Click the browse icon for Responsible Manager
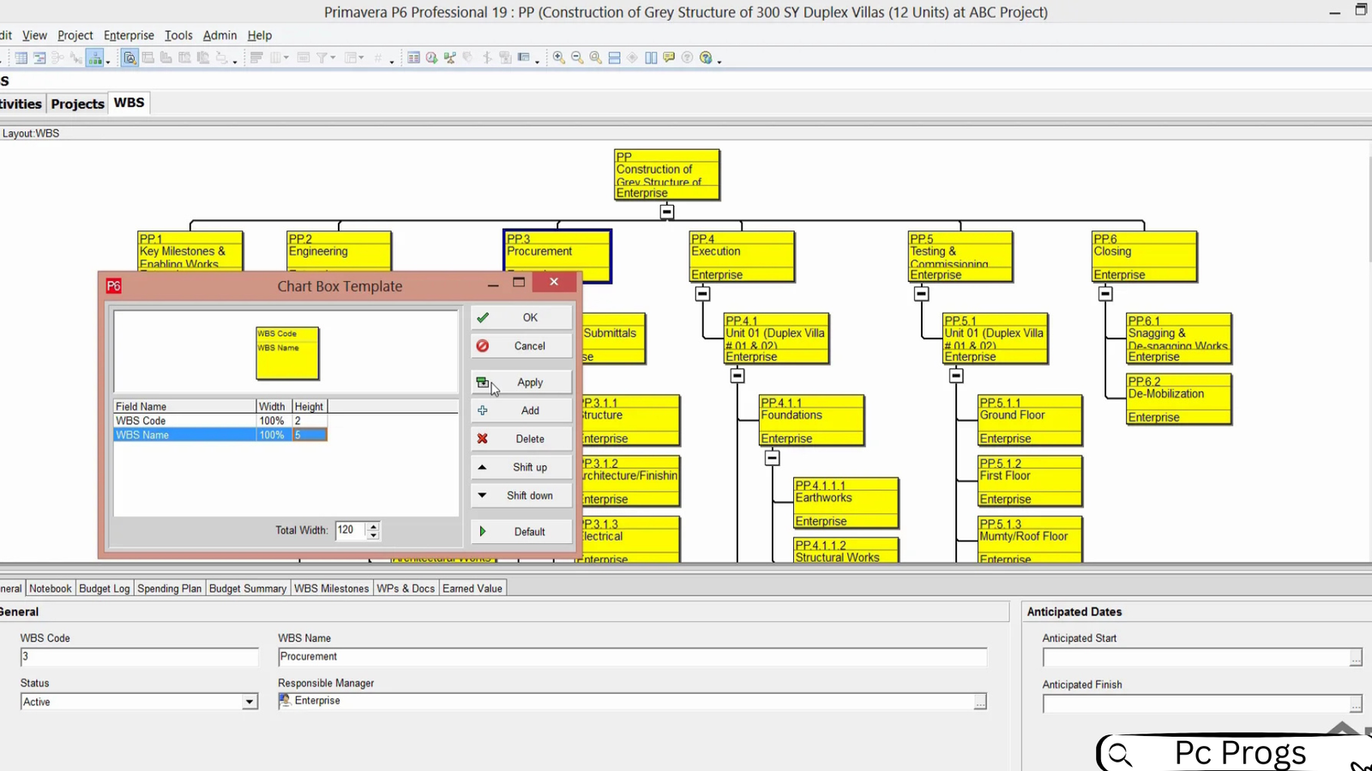1372x771 pixels. [980, 702]
